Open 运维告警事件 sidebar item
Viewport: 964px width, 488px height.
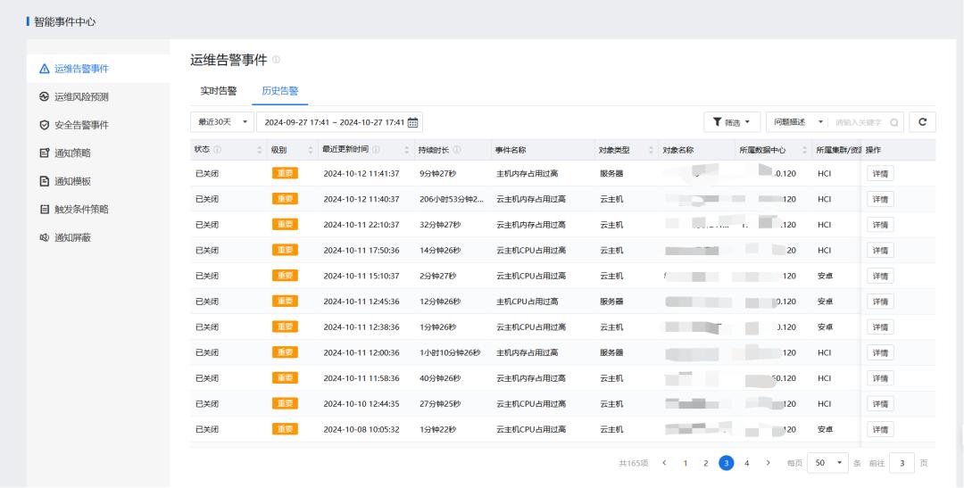[98, 69]
